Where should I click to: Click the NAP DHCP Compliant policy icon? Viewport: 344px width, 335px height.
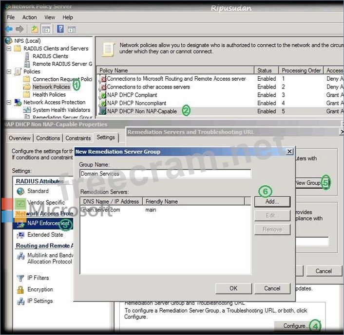click(103, 95)
